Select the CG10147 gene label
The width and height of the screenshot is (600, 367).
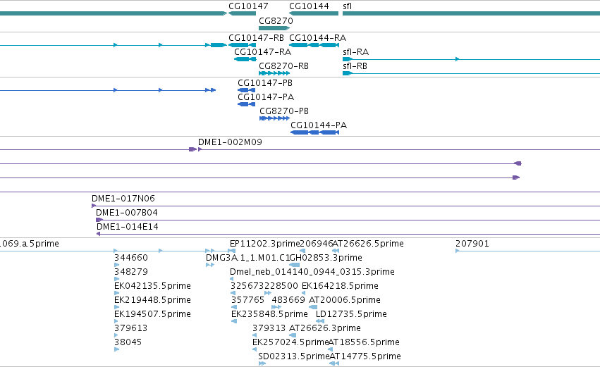pyautogui.click(x=248, y=6)
